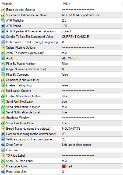Click the boolean icon beside Enable Notifications feature

(x=3, y=96)
